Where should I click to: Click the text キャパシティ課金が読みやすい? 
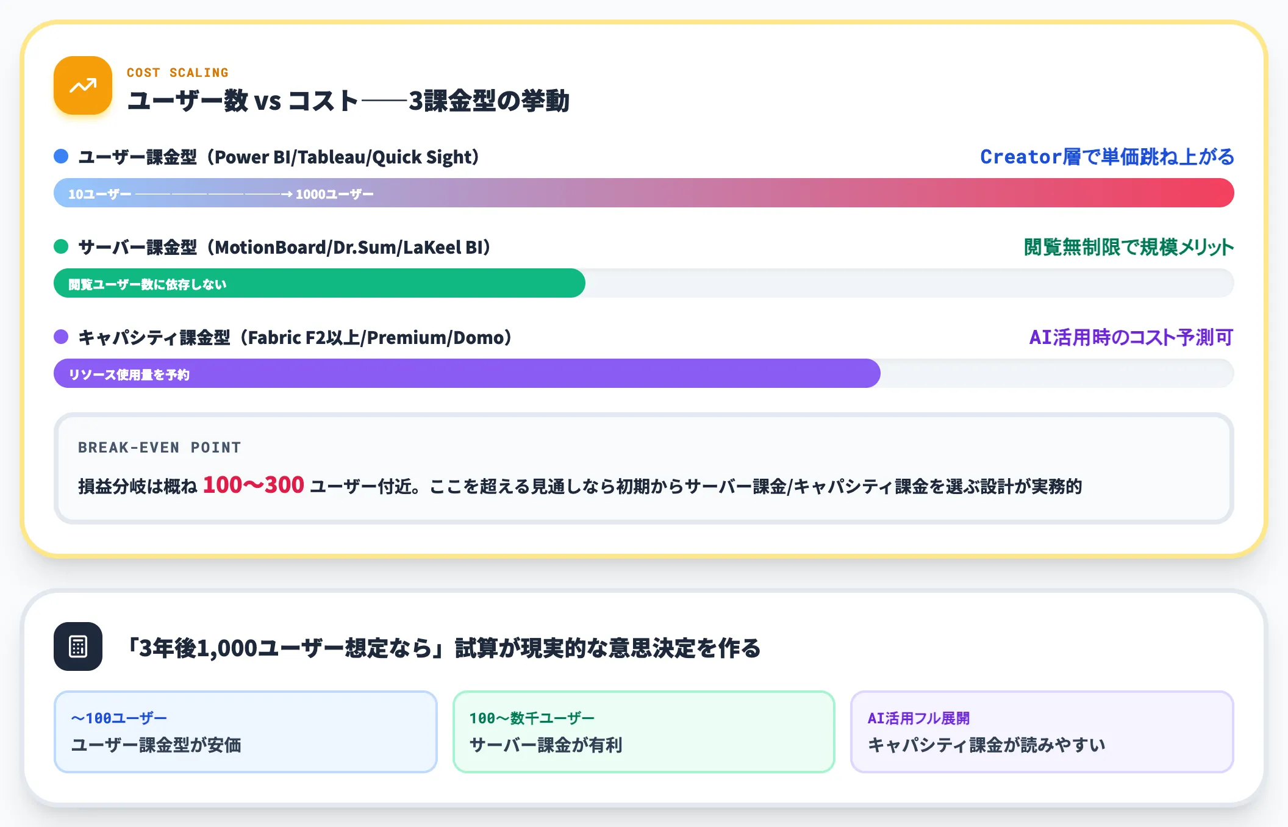pos(987,745)
